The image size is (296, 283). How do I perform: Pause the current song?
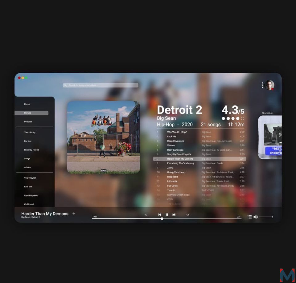coord(167,215)
